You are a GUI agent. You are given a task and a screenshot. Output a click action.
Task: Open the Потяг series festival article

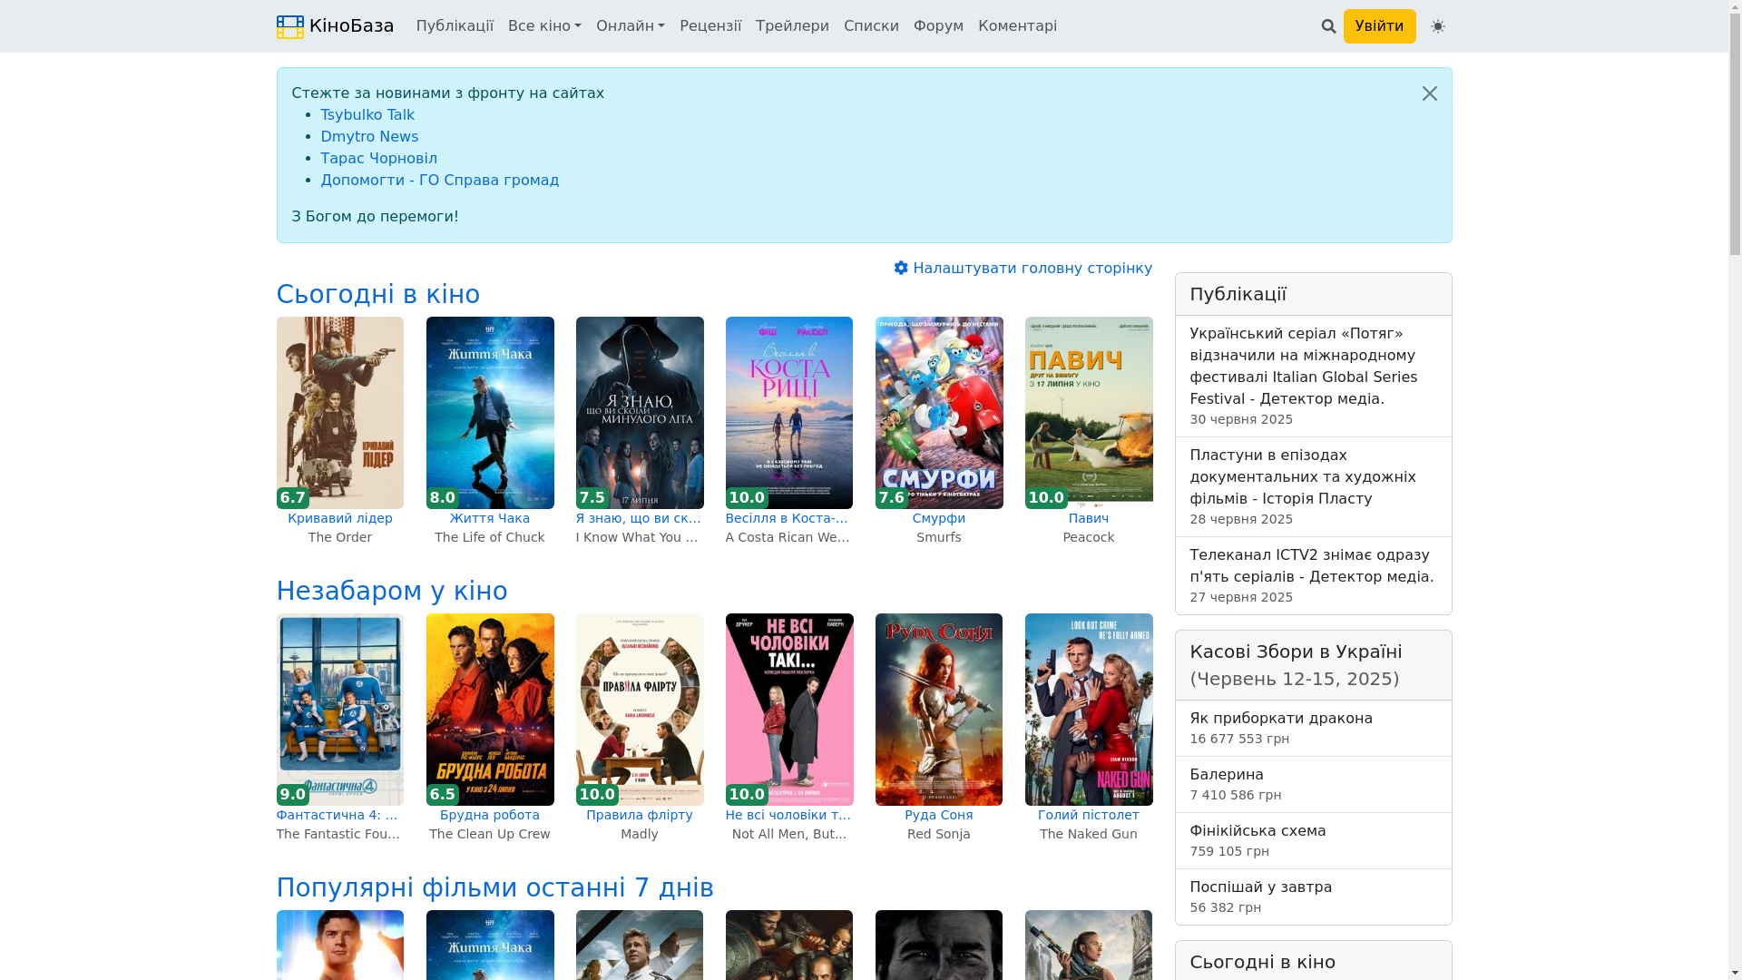click(1304, 367)
